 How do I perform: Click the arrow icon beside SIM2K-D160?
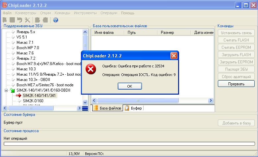pyautogui.click(x=19, y=101)
